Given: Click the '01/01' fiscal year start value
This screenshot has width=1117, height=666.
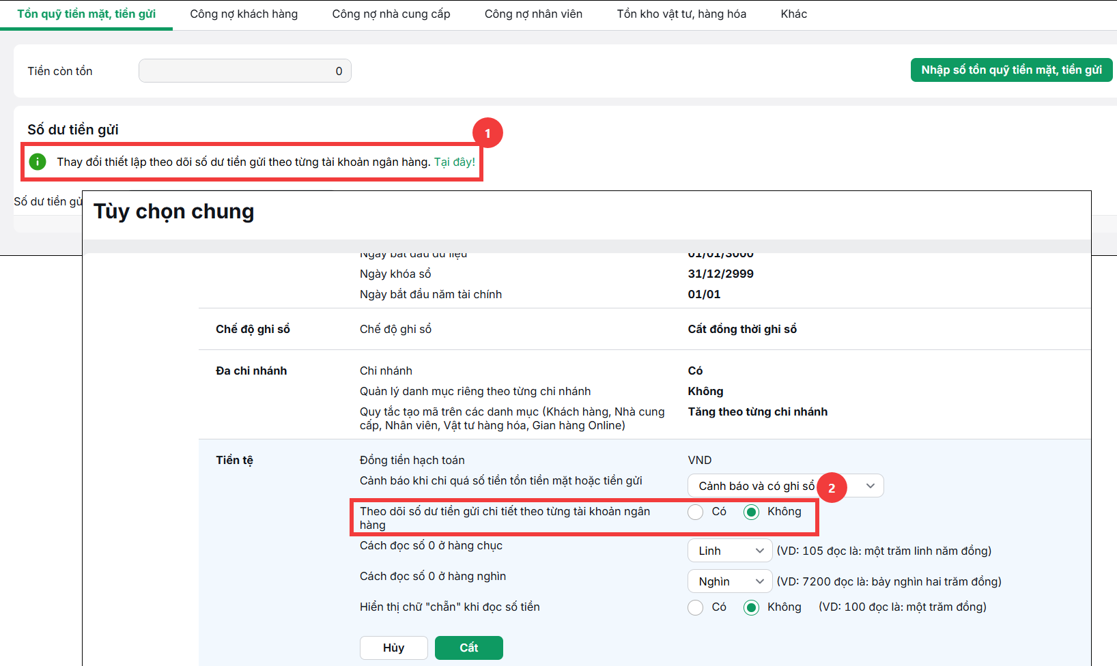Looking at the screenshot, I should (704, 294).
